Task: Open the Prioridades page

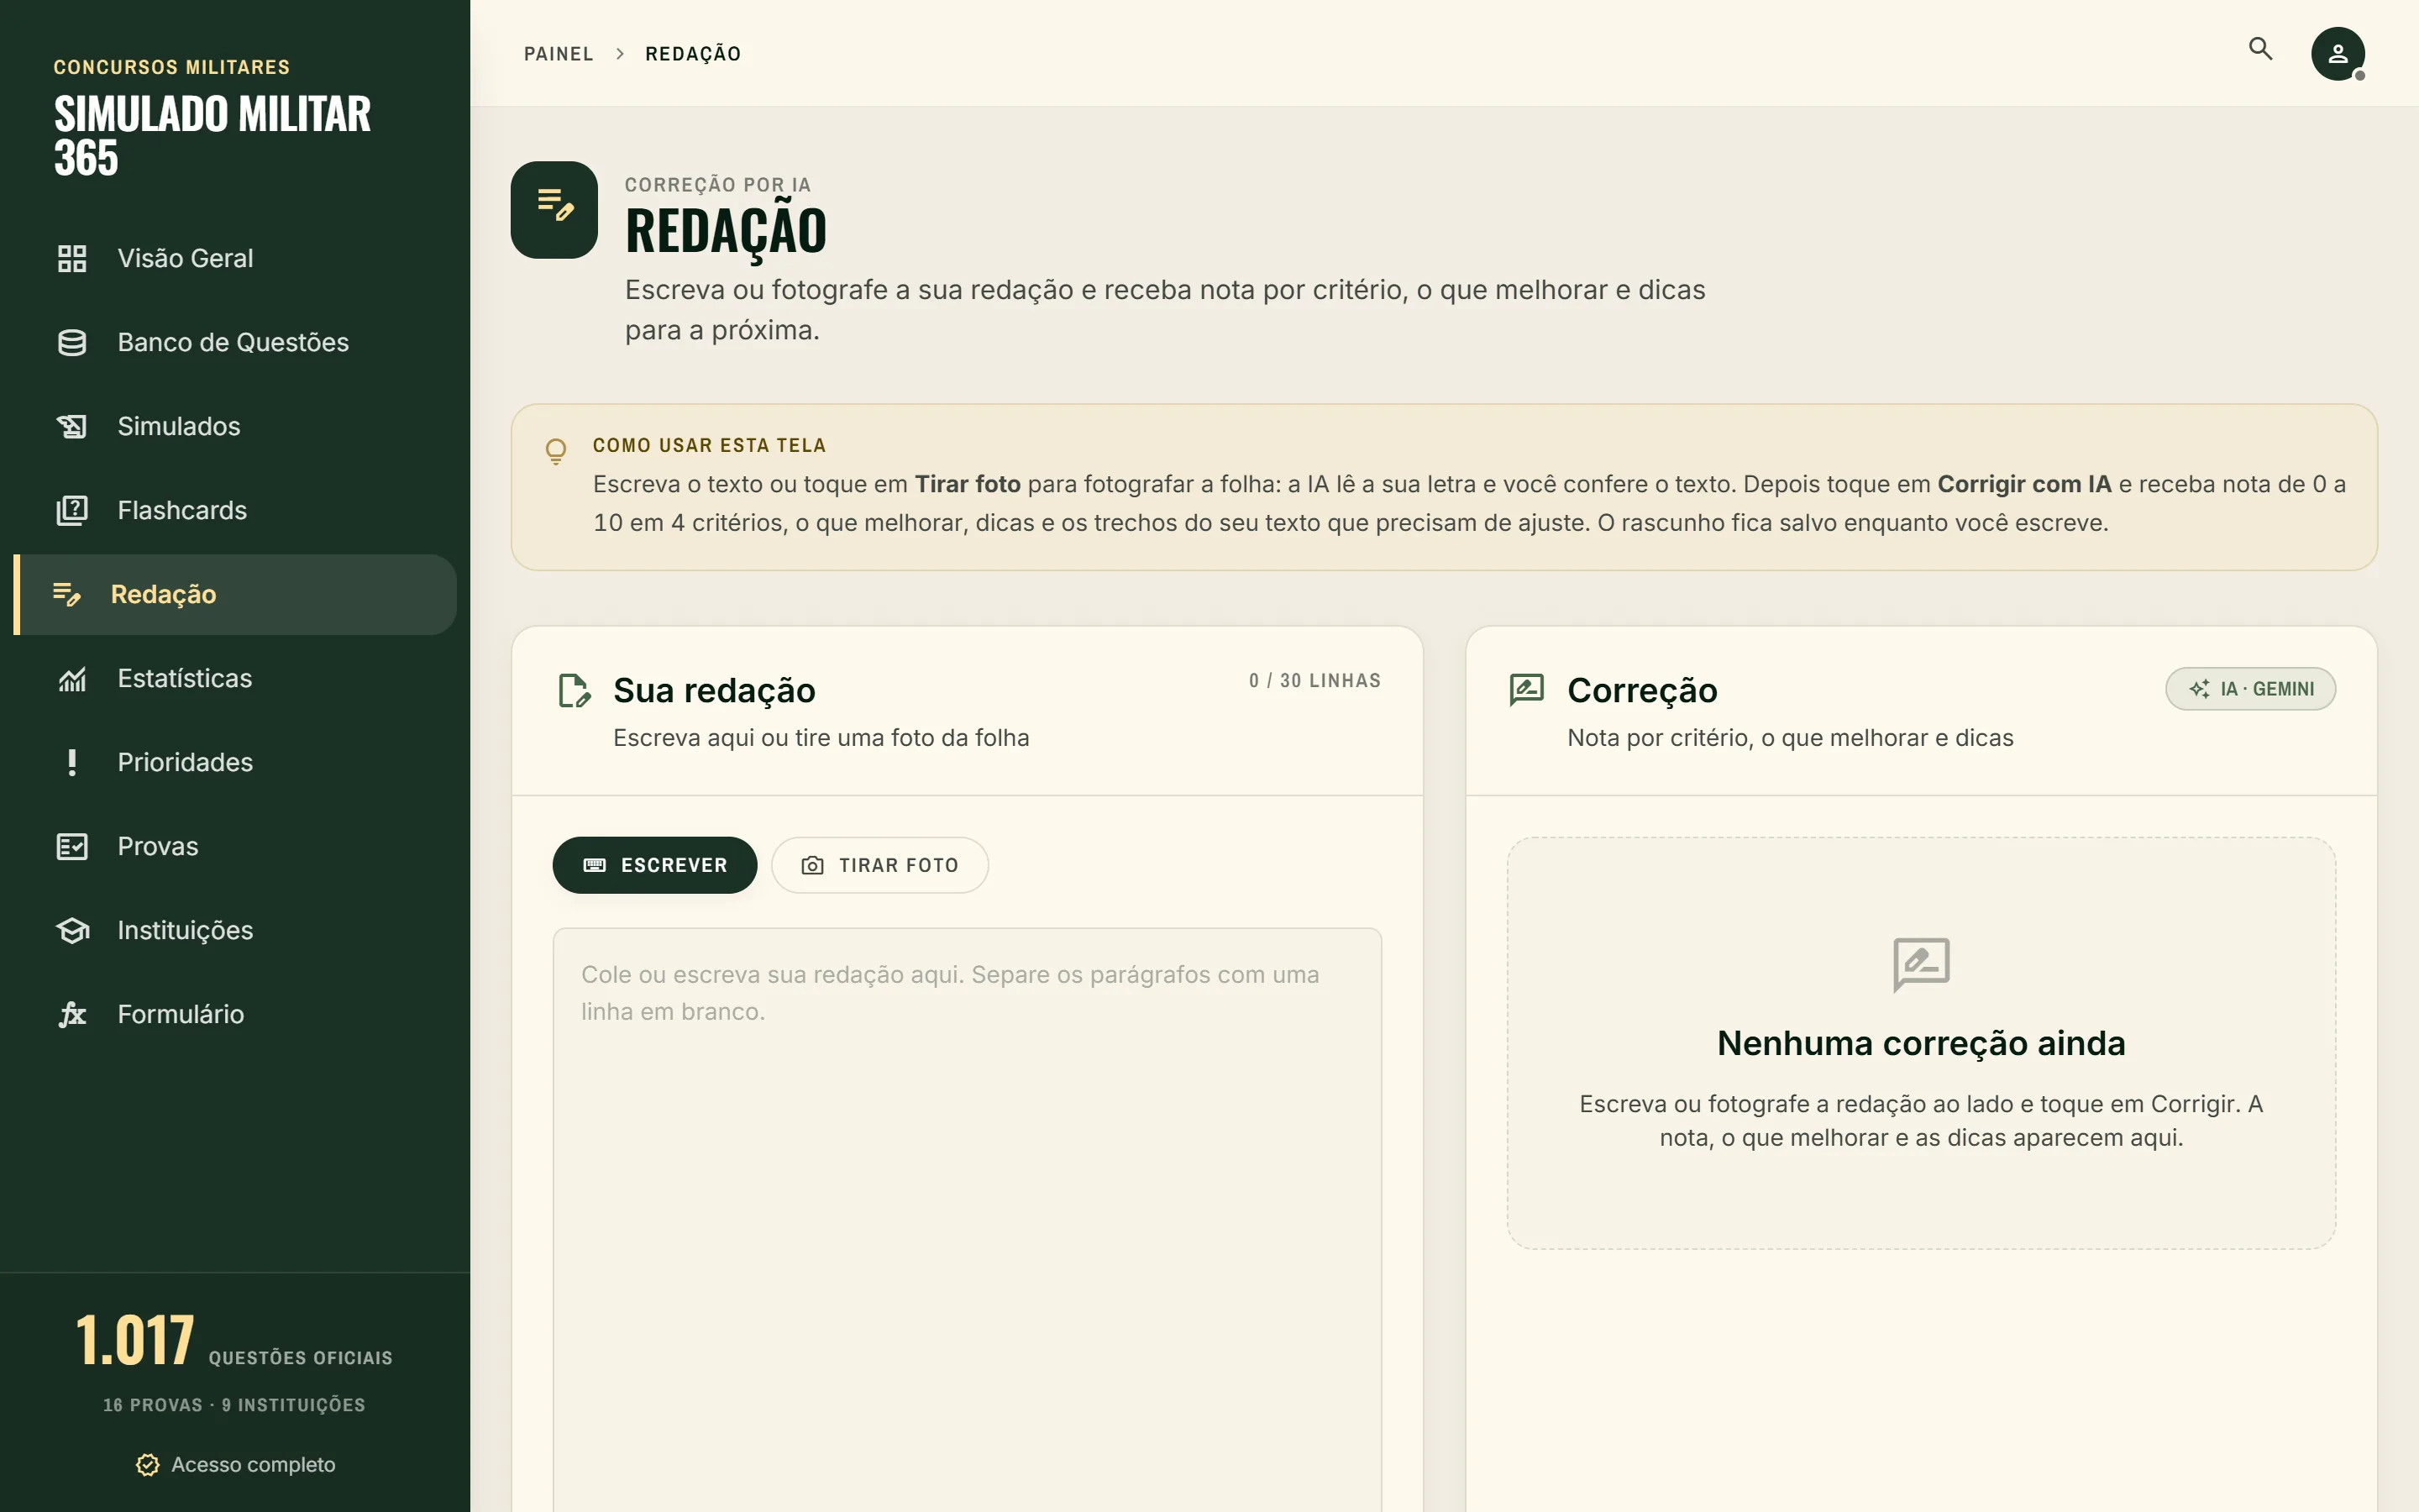Action: click(235, 762)
